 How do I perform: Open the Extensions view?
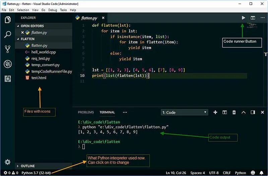(8, 79)
